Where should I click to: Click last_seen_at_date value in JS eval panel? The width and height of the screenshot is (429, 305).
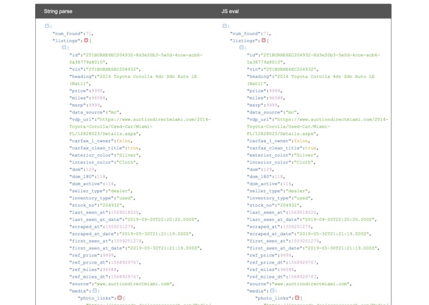(339, 219)
